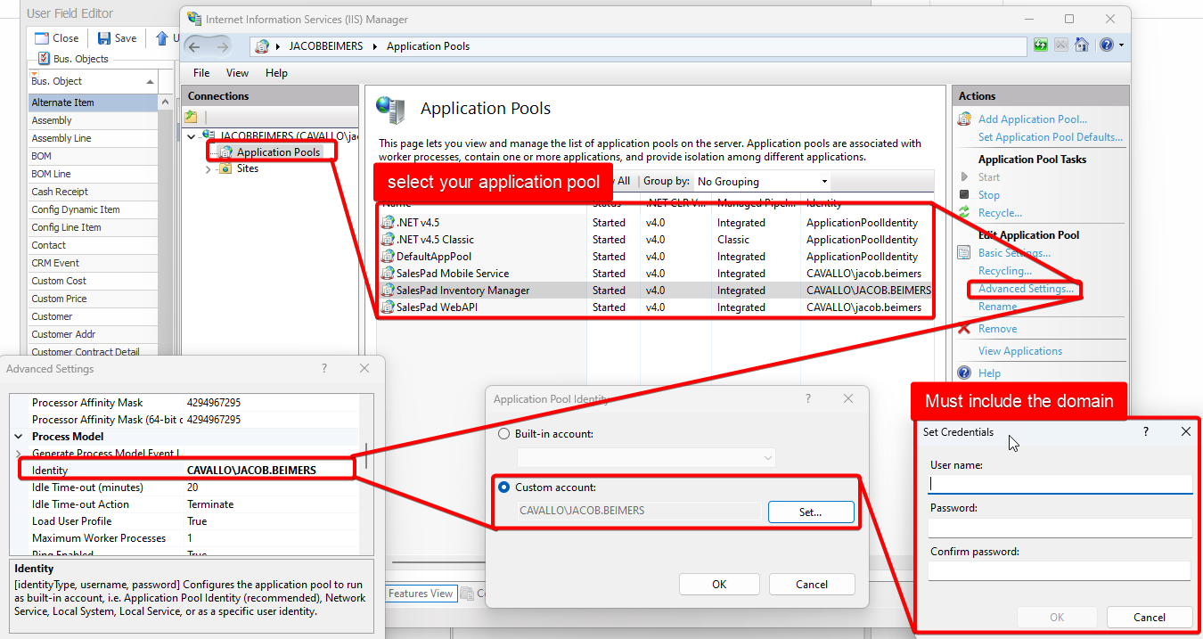Select the Alternate Item business object row

93,102
